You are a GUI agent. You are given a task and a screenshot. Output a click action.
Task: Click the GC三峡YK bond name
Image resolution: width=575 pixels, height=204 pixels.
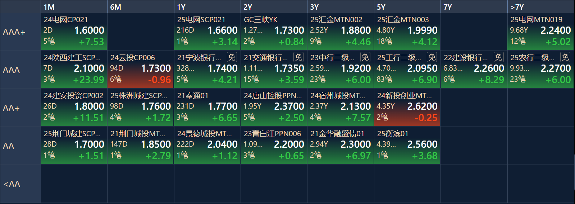pyautogui.click(x=261, y=20)
